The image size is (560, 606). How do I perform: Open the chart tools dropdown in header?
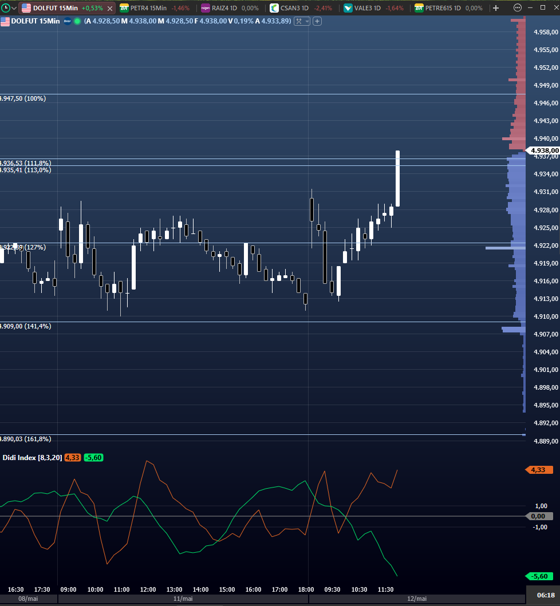click(x=302, y=21)
